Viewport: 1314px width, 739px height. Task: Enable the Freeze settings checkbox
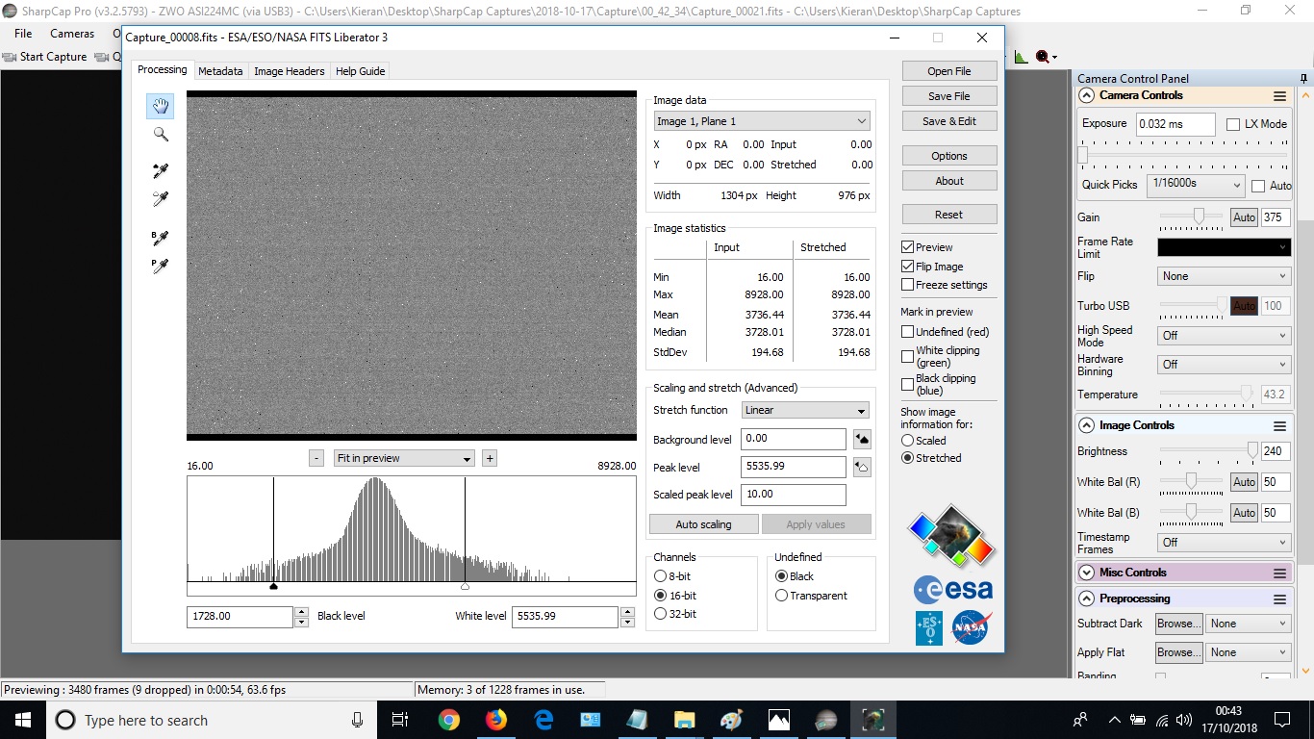coord(907,285)
